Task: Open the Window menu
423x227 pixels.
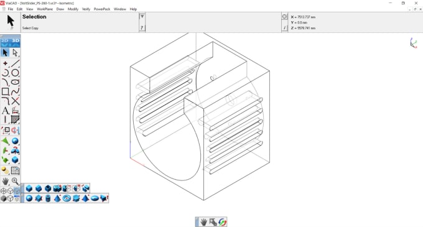Action: tap(120, 9)
